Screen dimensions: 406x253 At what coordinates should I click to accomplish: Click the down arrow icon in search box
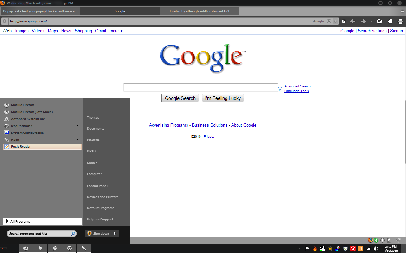(x=335, y=21)
